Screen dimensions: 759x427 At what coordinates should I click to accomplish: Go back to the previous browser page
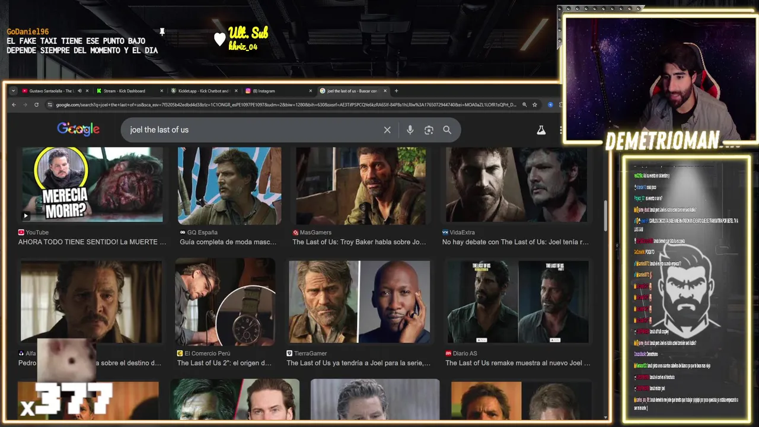click(14, 105)
